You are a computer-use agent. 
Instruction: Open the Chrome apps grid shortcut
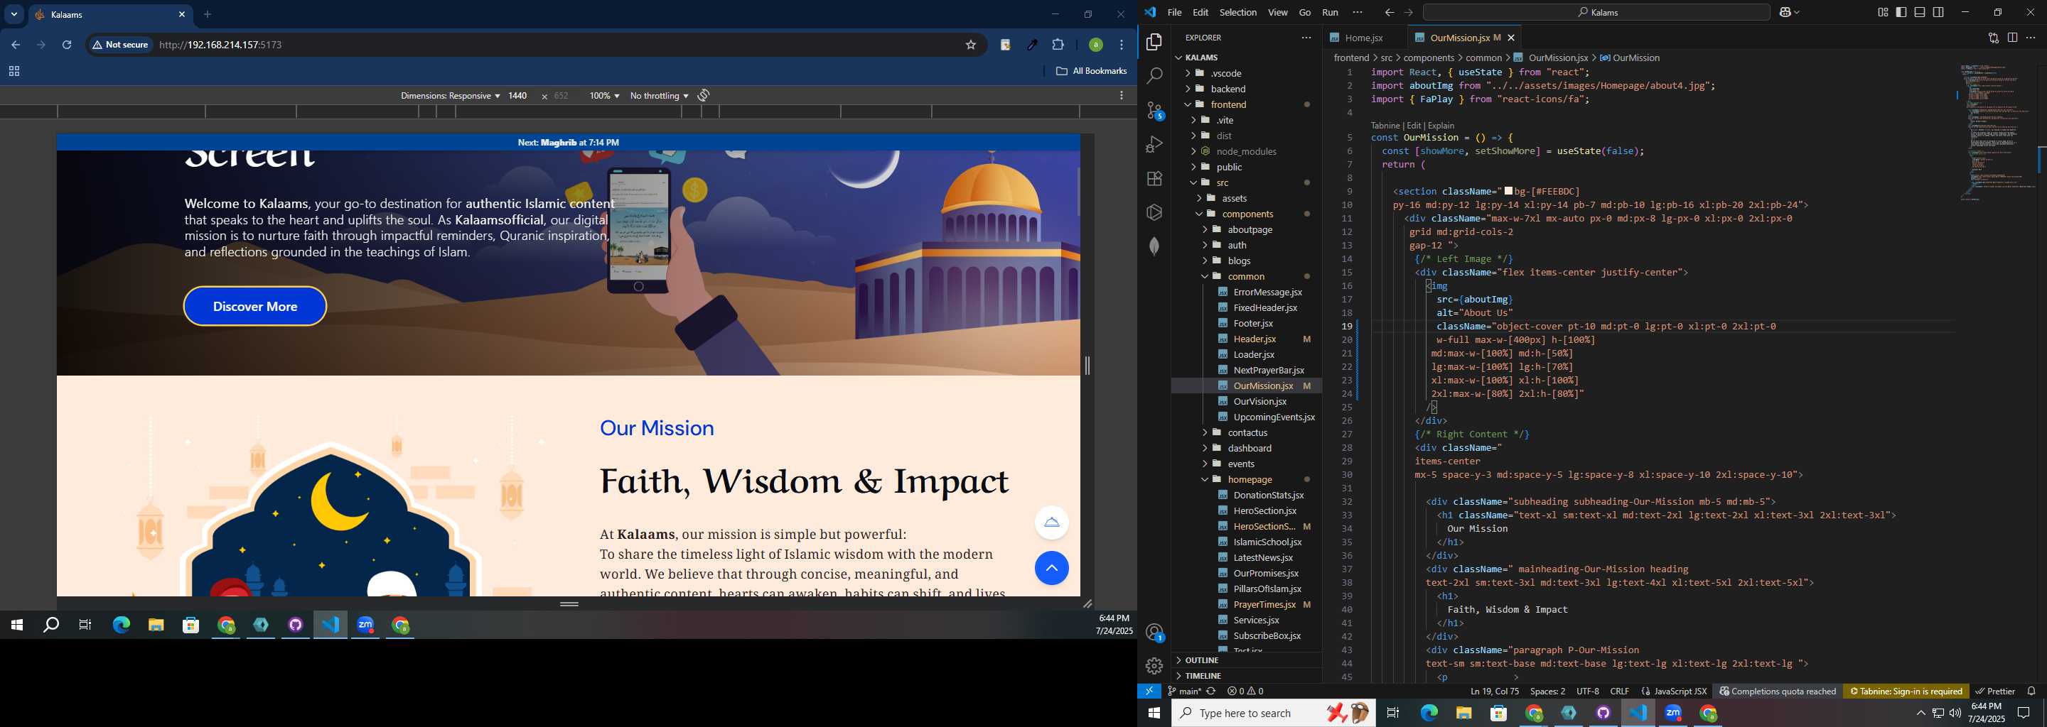(x=14, y=72)
